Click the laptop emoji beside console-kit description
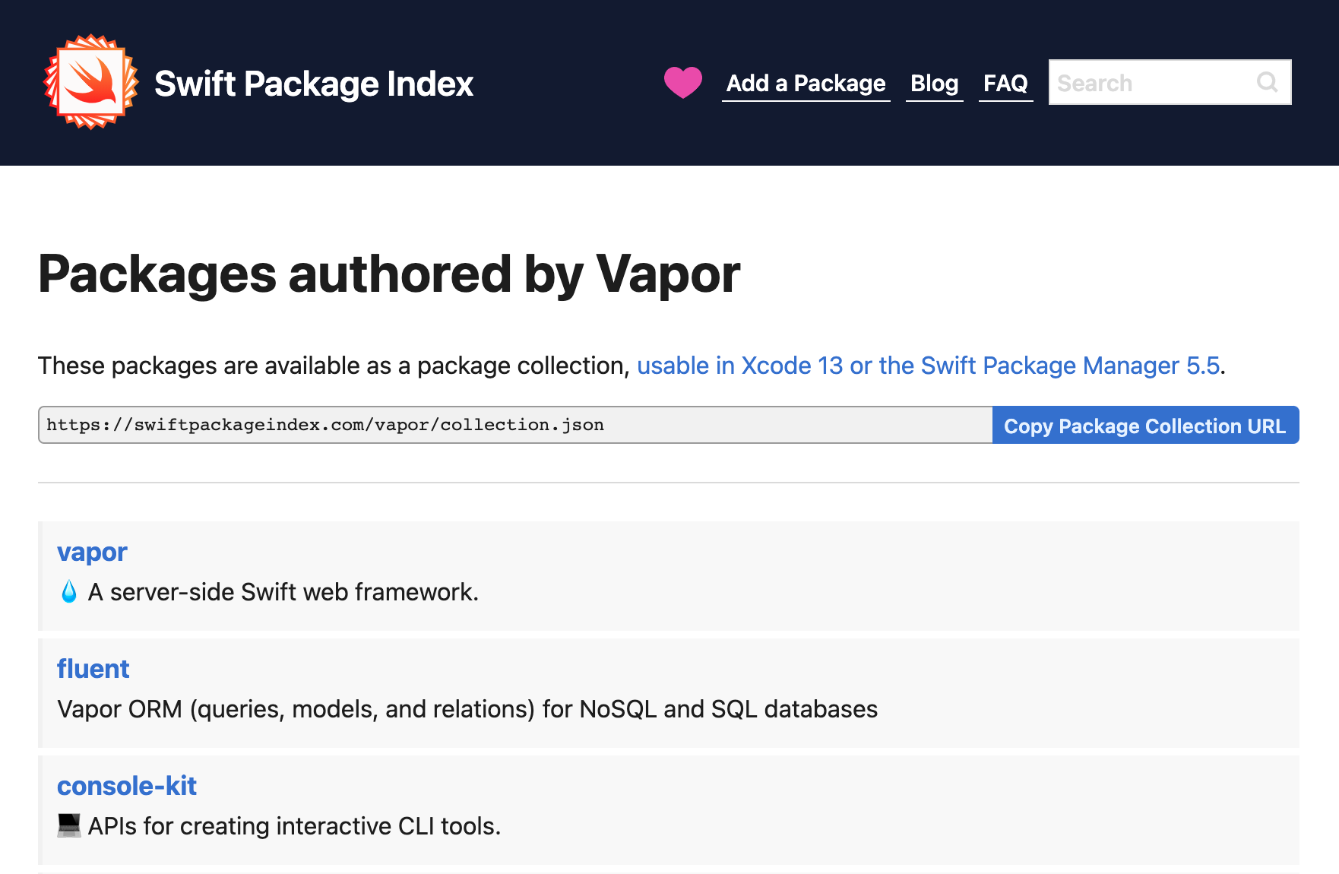 pyautogui.click(x=68, y=825)
